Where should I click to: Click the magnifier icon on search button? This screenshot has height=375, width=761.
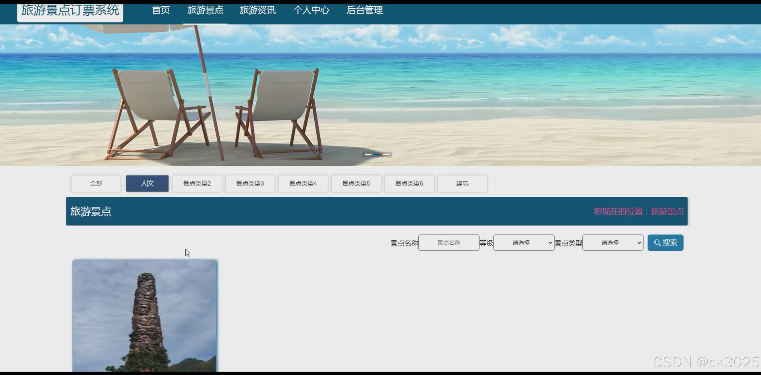pos(657,243)
